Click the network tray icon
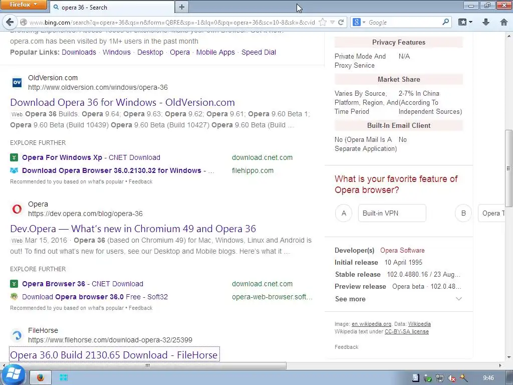Image resolution: width=513 pixels, height=385 pixels. tap(440, 378)
